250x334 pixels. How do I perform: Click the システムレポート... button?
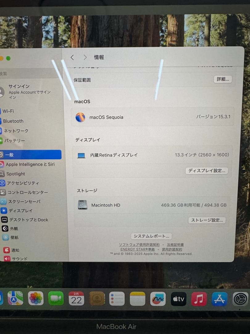[151, 236]
